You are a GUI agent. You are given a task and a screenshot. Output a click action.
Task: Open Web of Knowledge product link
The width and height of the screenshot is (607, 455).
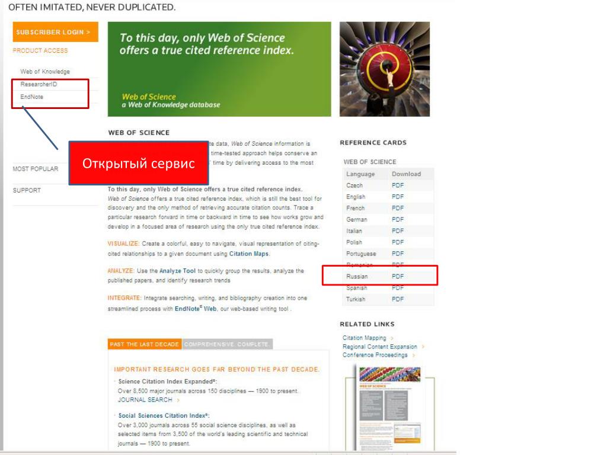[x=45, y=72]
